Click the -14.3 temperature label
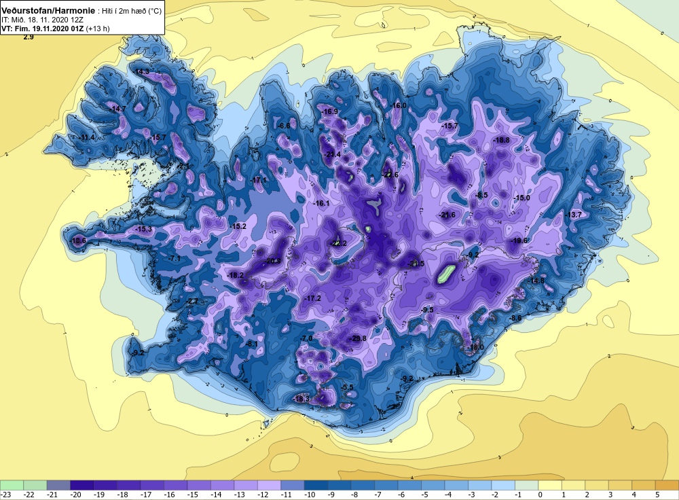 (141, 71)
